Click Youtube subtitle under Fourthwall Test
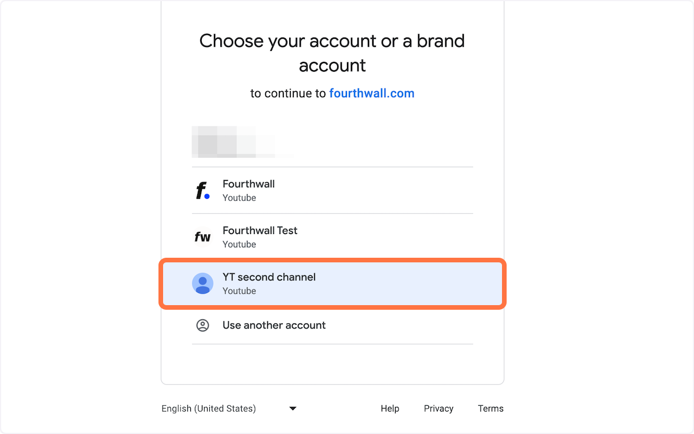 pos(239,244)
